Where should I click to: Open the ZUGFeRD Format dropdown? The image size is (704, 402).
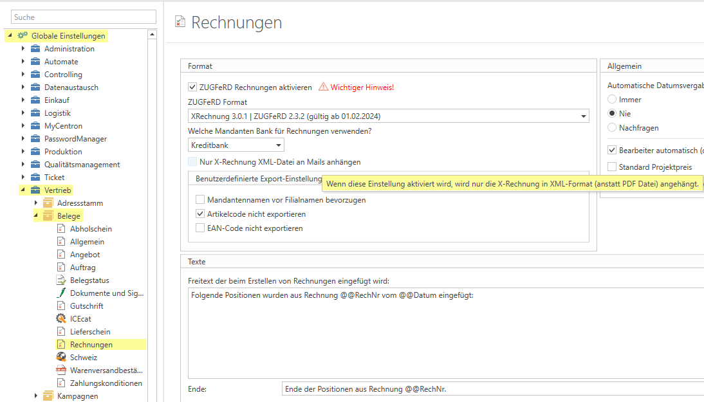583,116
